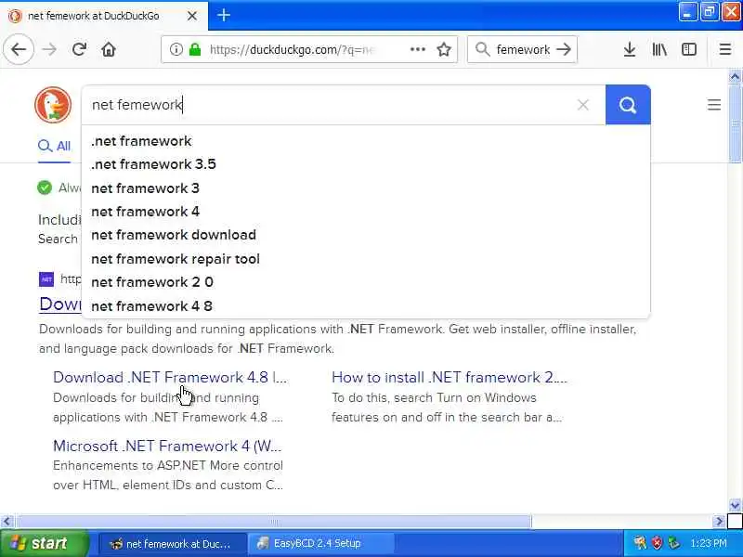Click the first system tray icon
The width and height of the screenshot is (743, 557).
tap(640, 543)
